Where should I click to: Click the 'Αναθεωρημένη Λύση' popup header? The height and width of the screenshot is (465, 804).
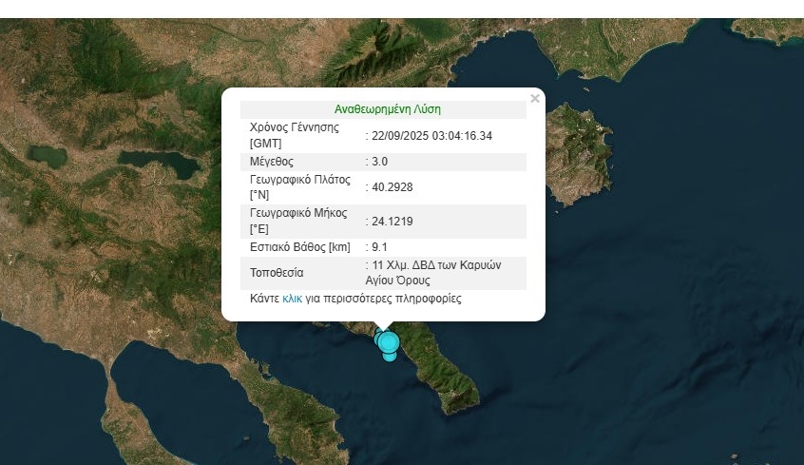click(x=387, y=109)
